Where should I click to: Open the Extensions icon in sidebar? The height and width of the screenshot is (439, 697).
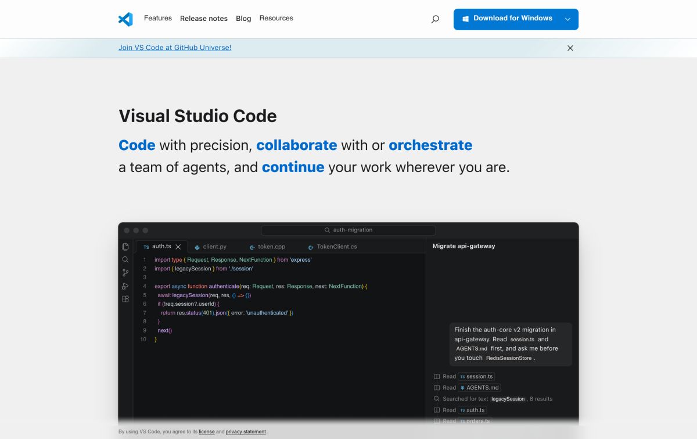click(x=125, y=299)
